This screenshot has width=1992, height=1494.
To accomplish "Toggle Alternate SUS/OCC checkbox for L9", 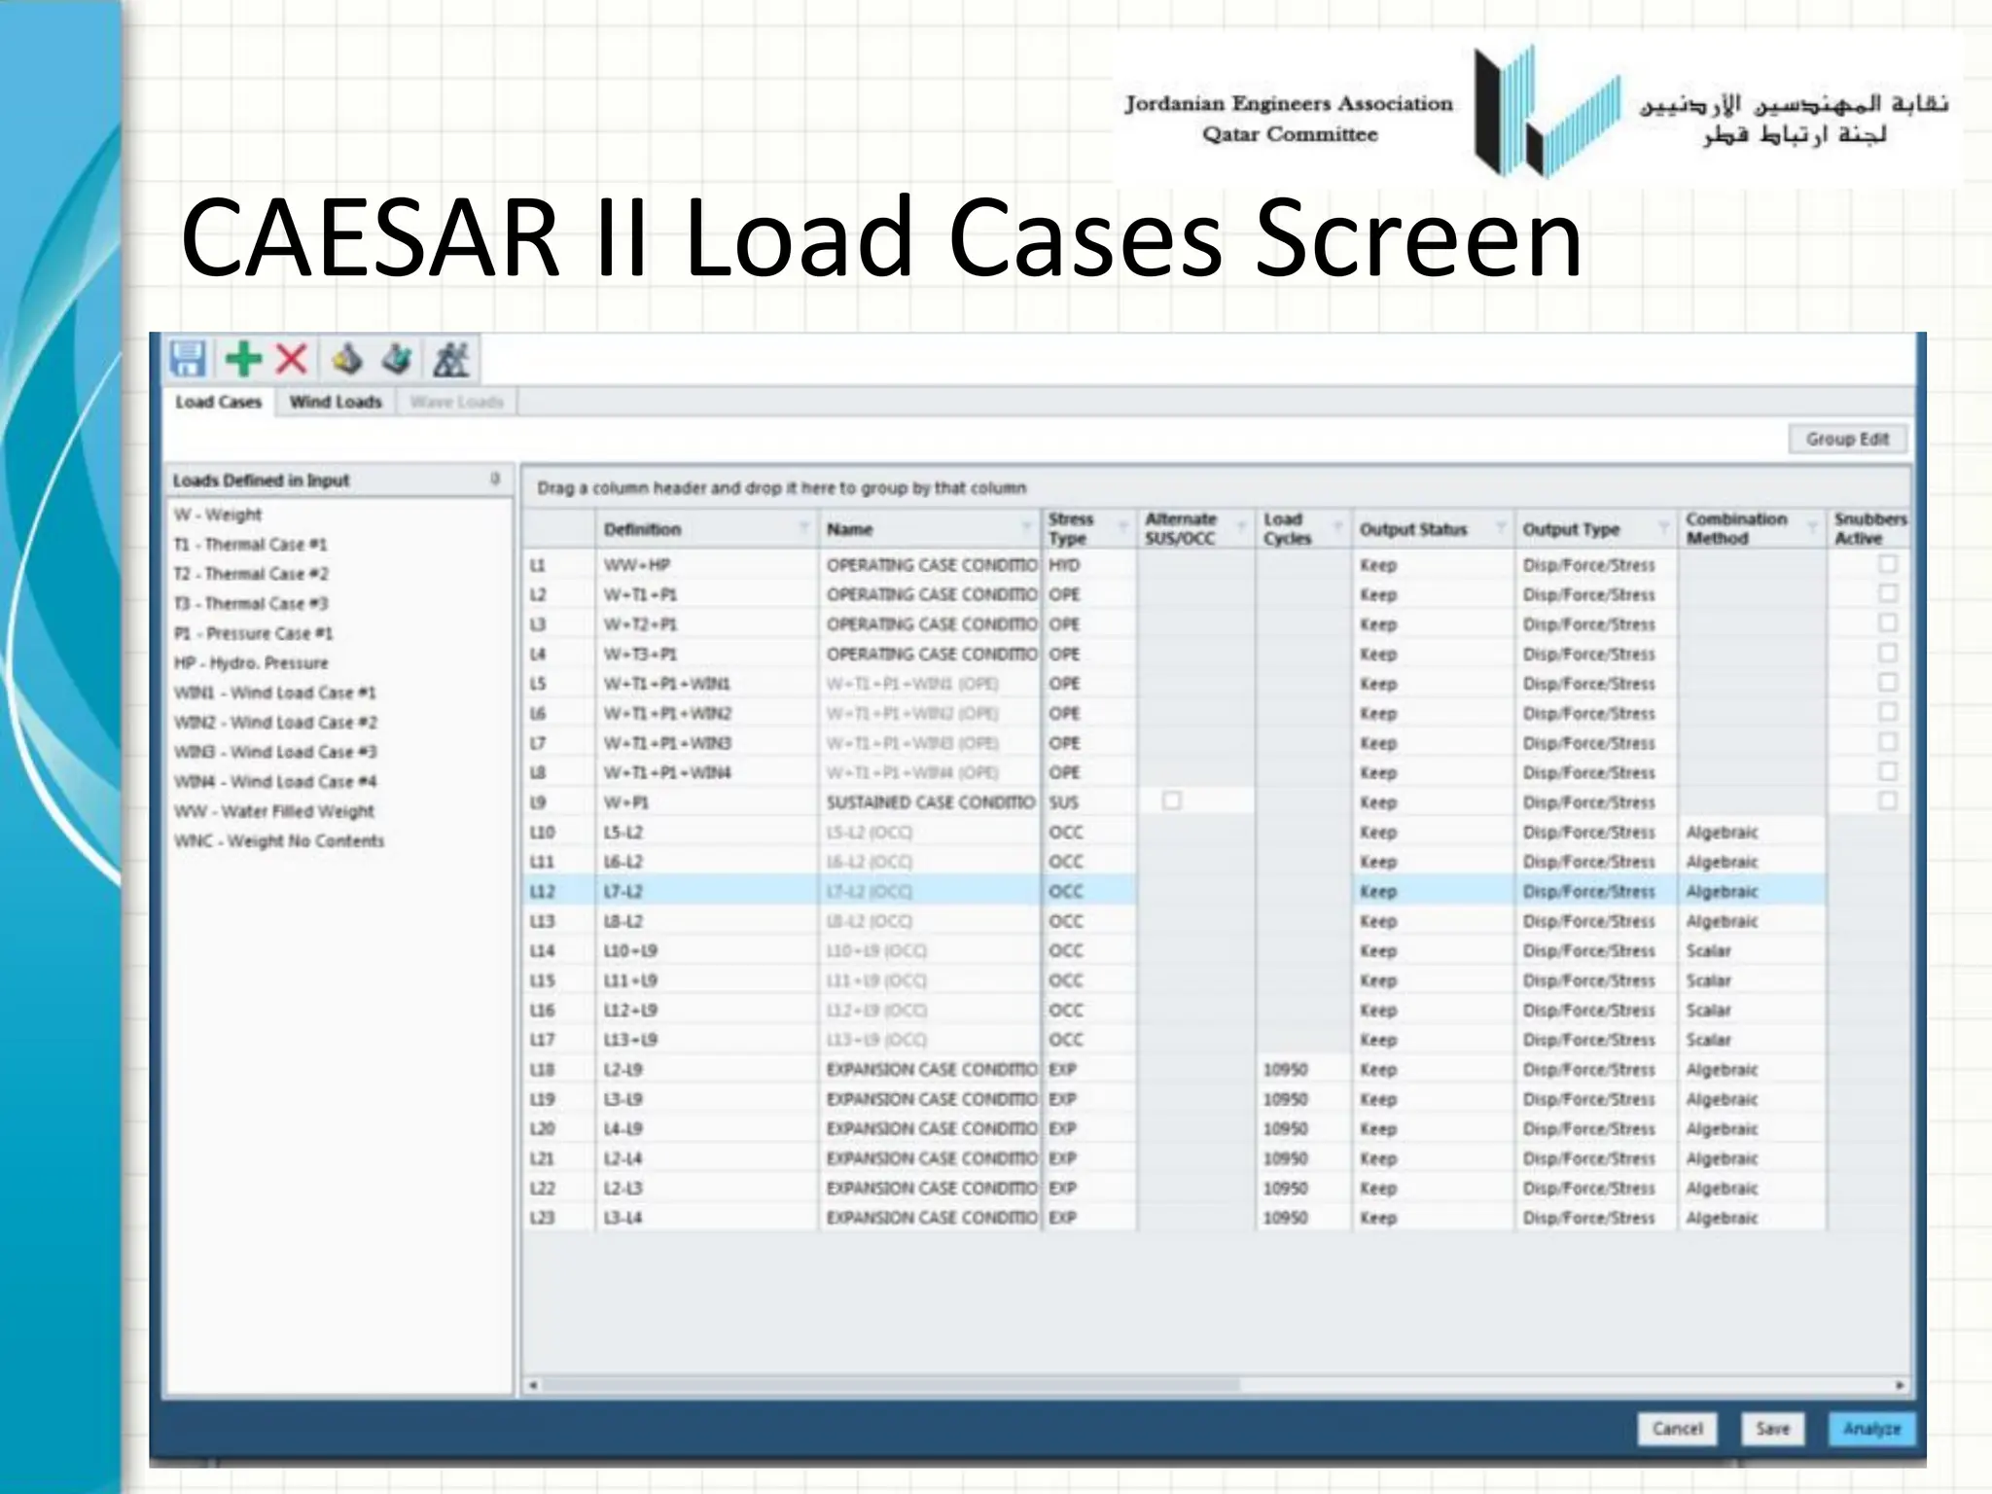I will pyautogui.click(x=1172, y=800).
